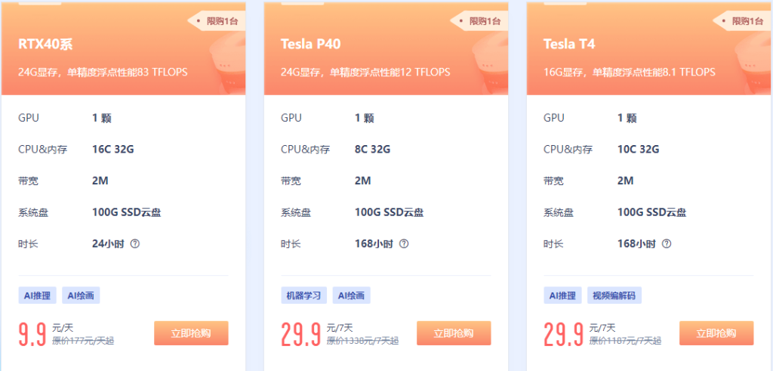The image size is (773, 371).
Task: Click the 16C 32G value
Action: click(x=113, y=150)
